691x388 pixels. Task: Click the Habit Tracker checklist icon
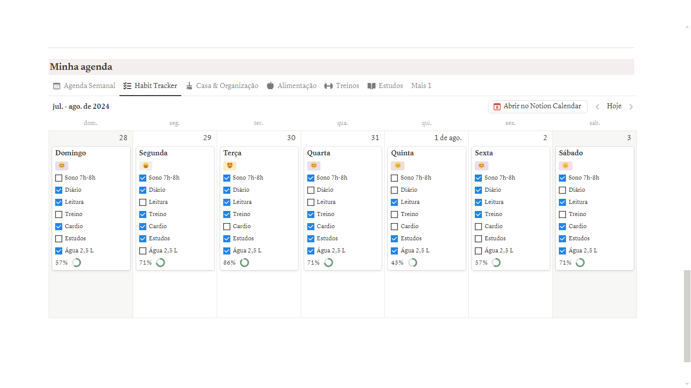coord(128,86)
